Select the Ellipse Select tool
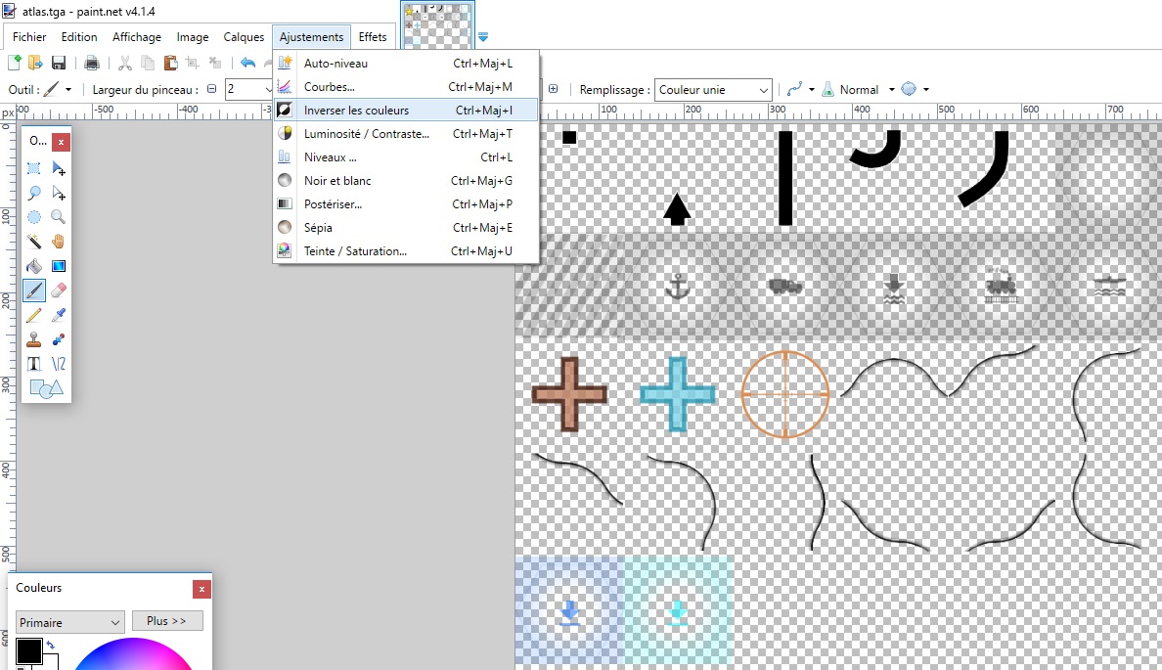This screenshot has width=1162, height=670. [34, 217]
